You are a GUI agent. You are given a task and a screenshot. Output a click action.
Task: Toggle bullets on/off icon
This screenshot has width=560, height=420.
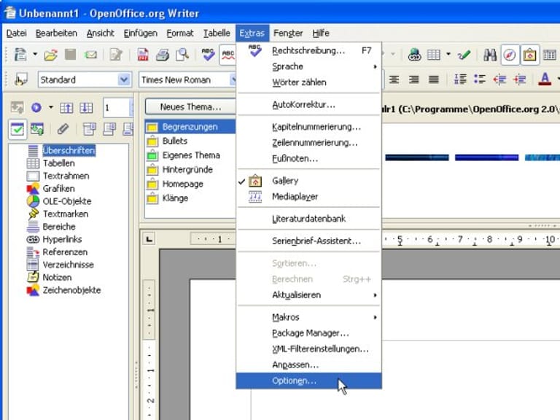point(480,79)
